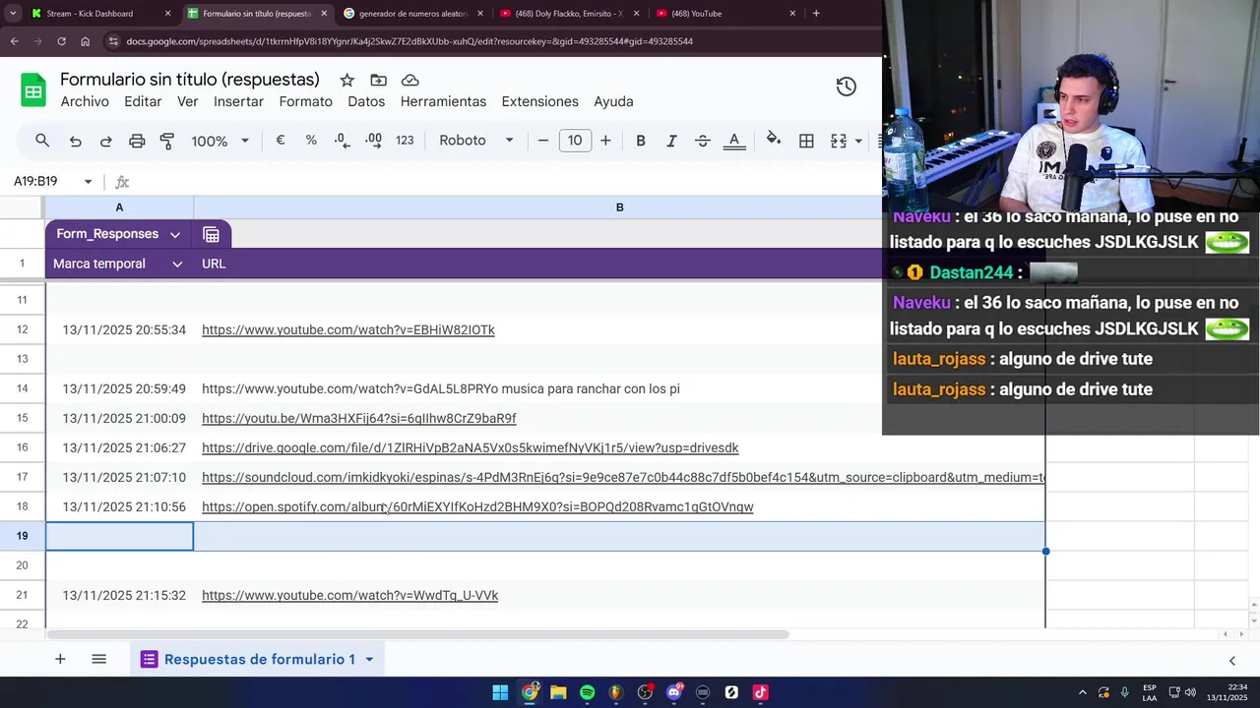Undo the last action
Screen dimensions: 1260x708
(75, 141)
